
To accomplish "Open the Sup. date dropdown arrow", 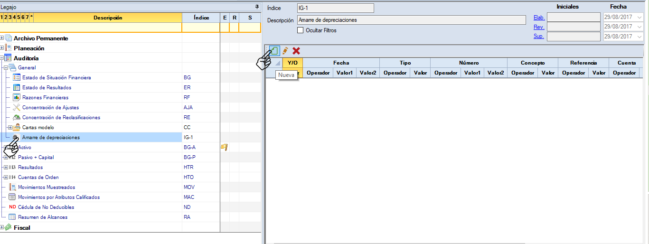I will 640,37.
